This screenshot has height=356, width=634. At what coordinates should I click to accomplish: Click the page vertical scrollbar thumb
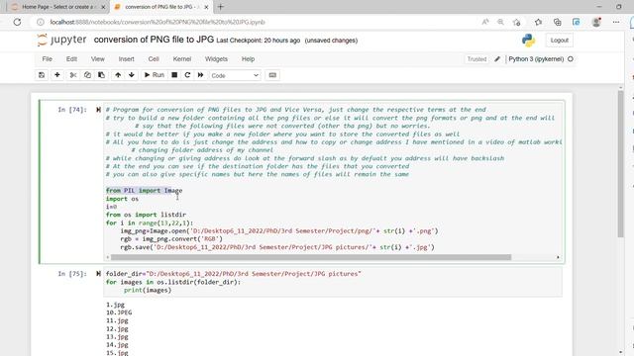(621, 163)
